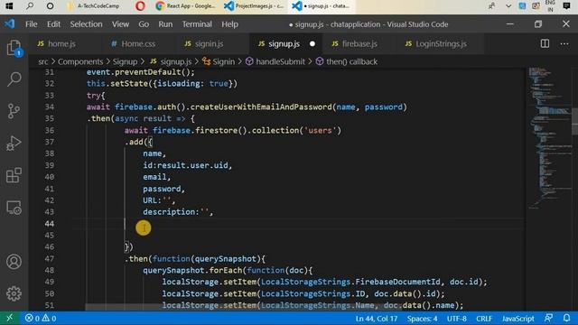Open the Selection menu

(x=87, y=24)
